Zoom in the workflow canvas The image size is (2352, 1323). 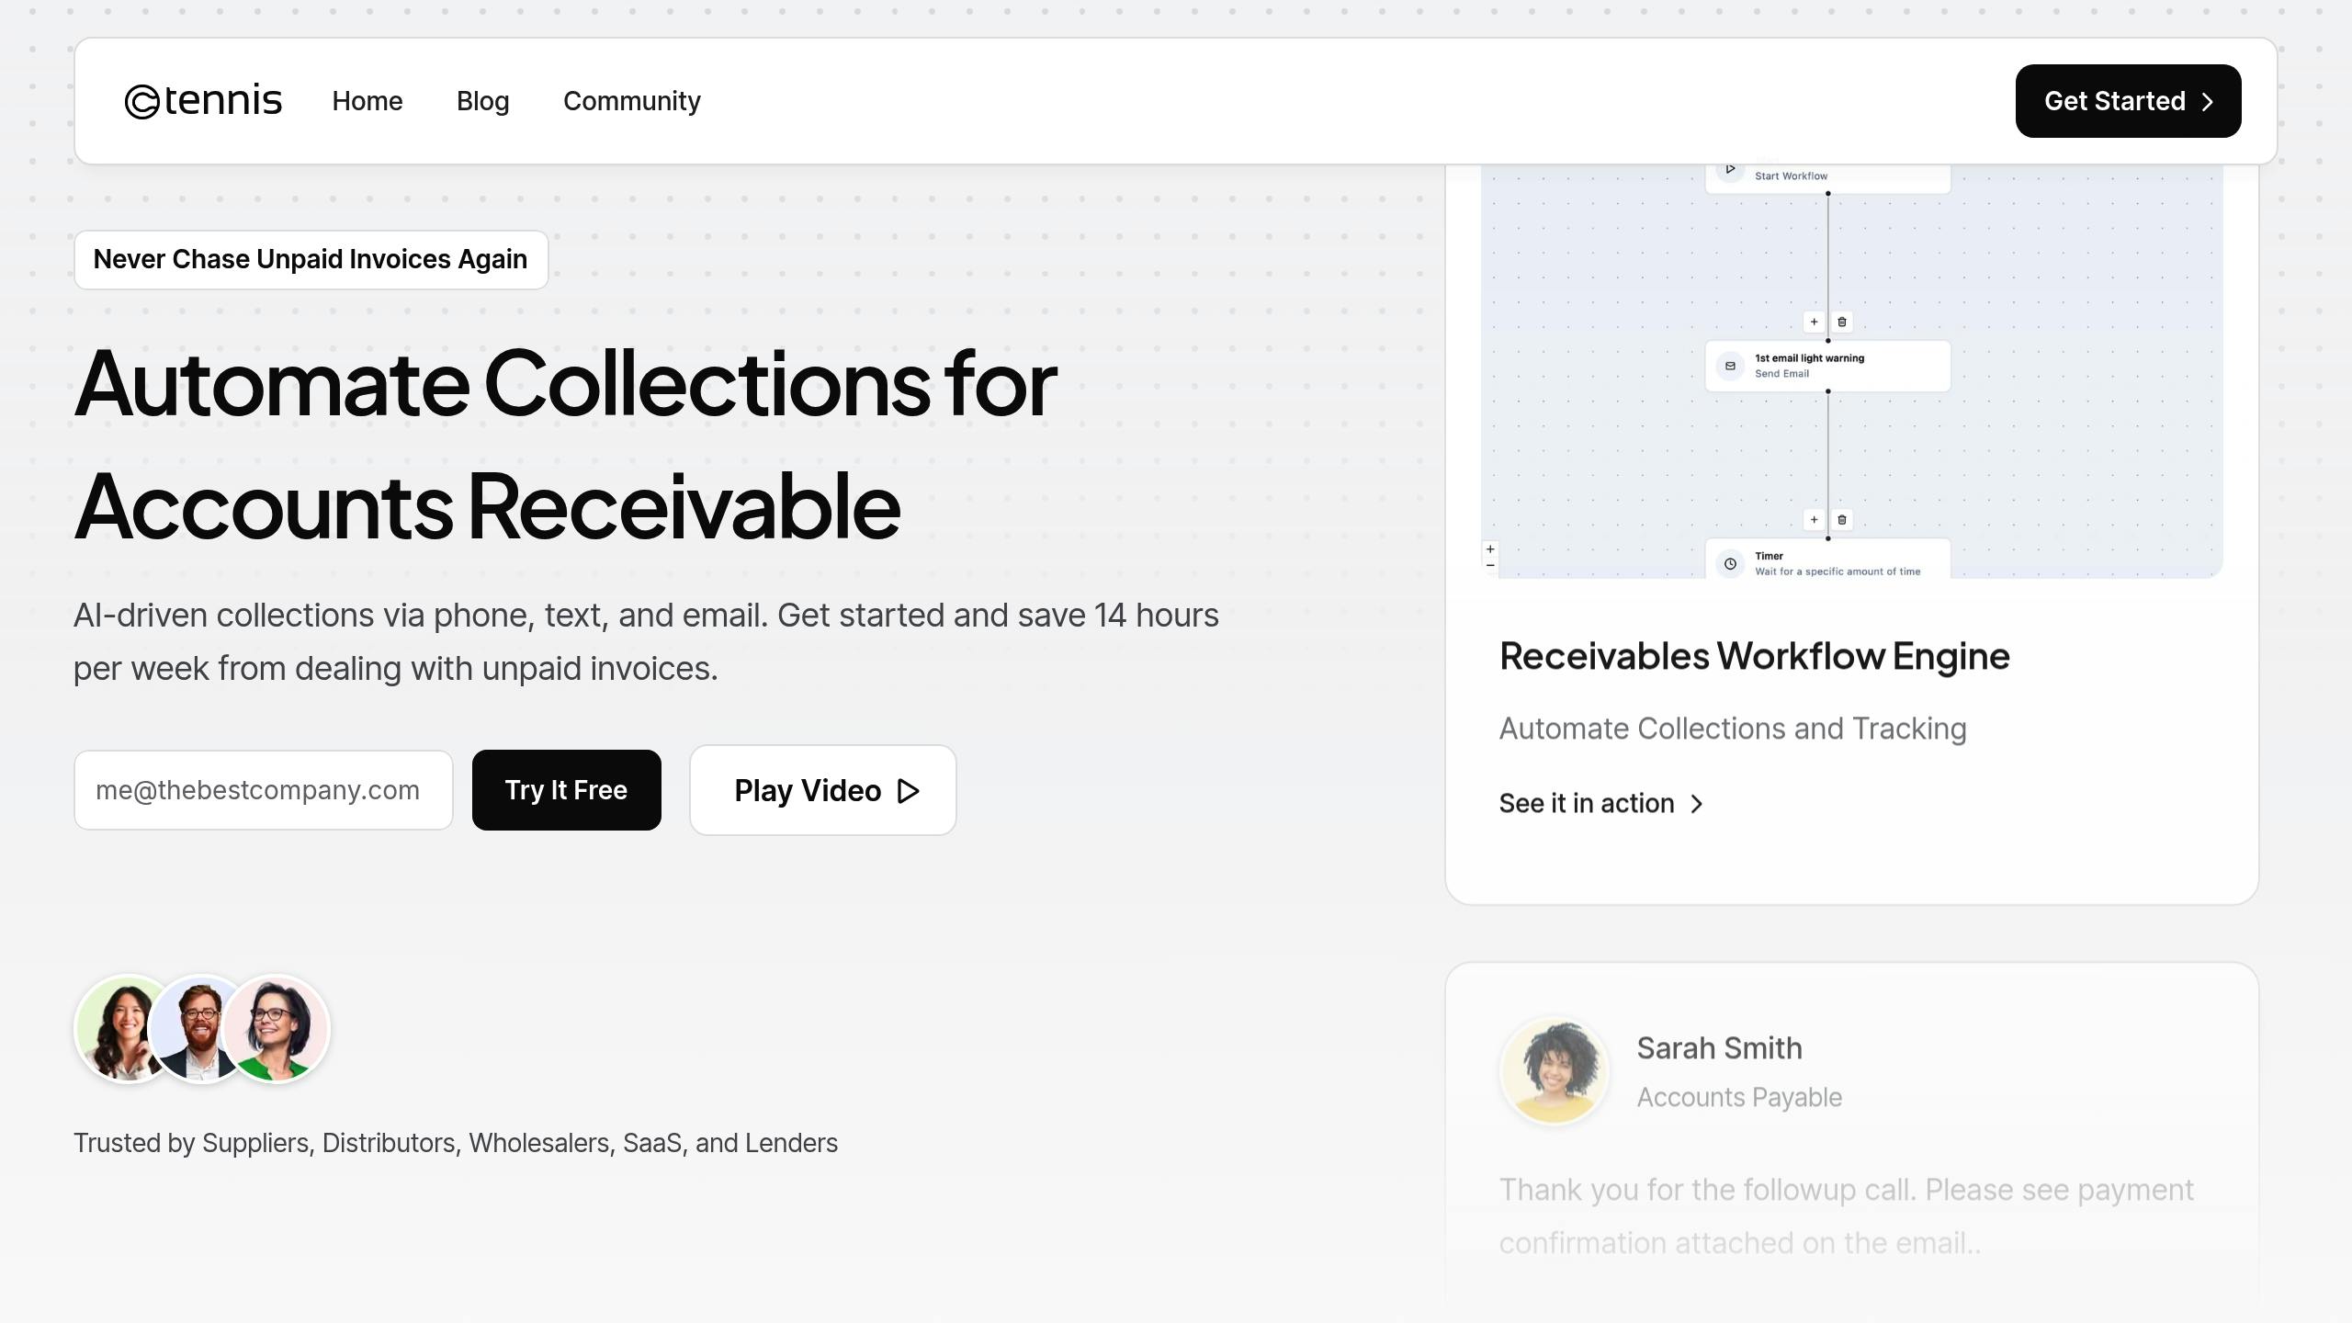1490,549
